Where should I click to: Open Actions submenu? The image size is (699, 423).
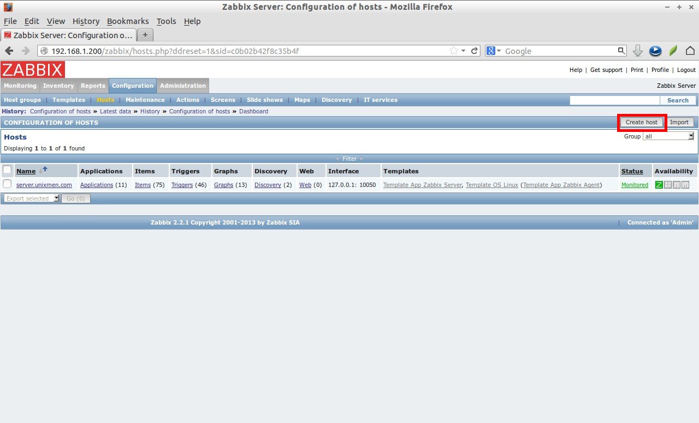point(188,100)
